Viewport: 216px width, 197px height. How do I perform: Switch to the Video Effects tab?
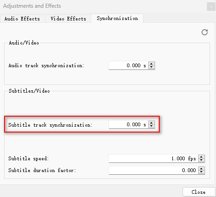click(68, 19)
